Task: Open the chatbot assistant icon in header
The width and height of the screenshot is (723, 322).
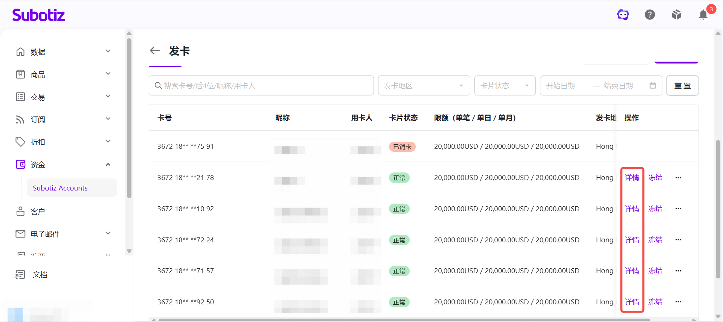Action: coord(623,15)
